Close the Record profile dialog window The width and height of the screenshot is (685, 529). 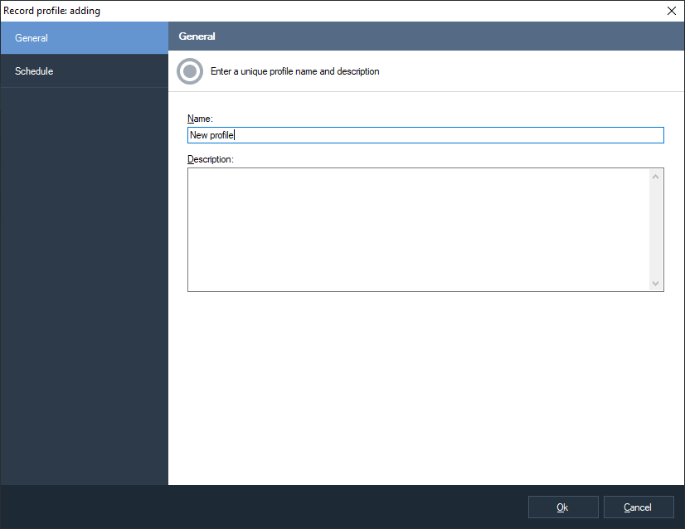[x=671, y=11]
